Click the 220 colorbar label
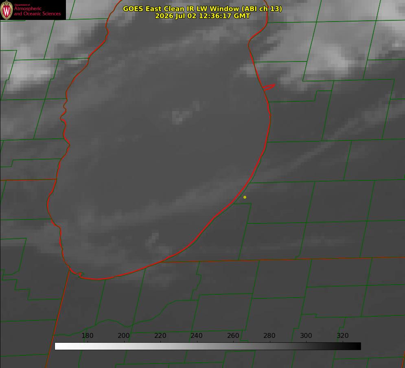Screen dimensions: 405x368 (160, 335)
